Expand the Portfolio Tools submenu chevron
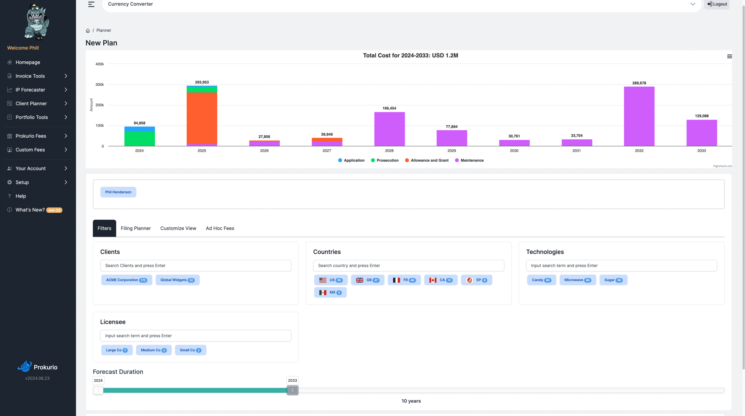The height and width of the screenshot is (416, 745). (66, 117)
